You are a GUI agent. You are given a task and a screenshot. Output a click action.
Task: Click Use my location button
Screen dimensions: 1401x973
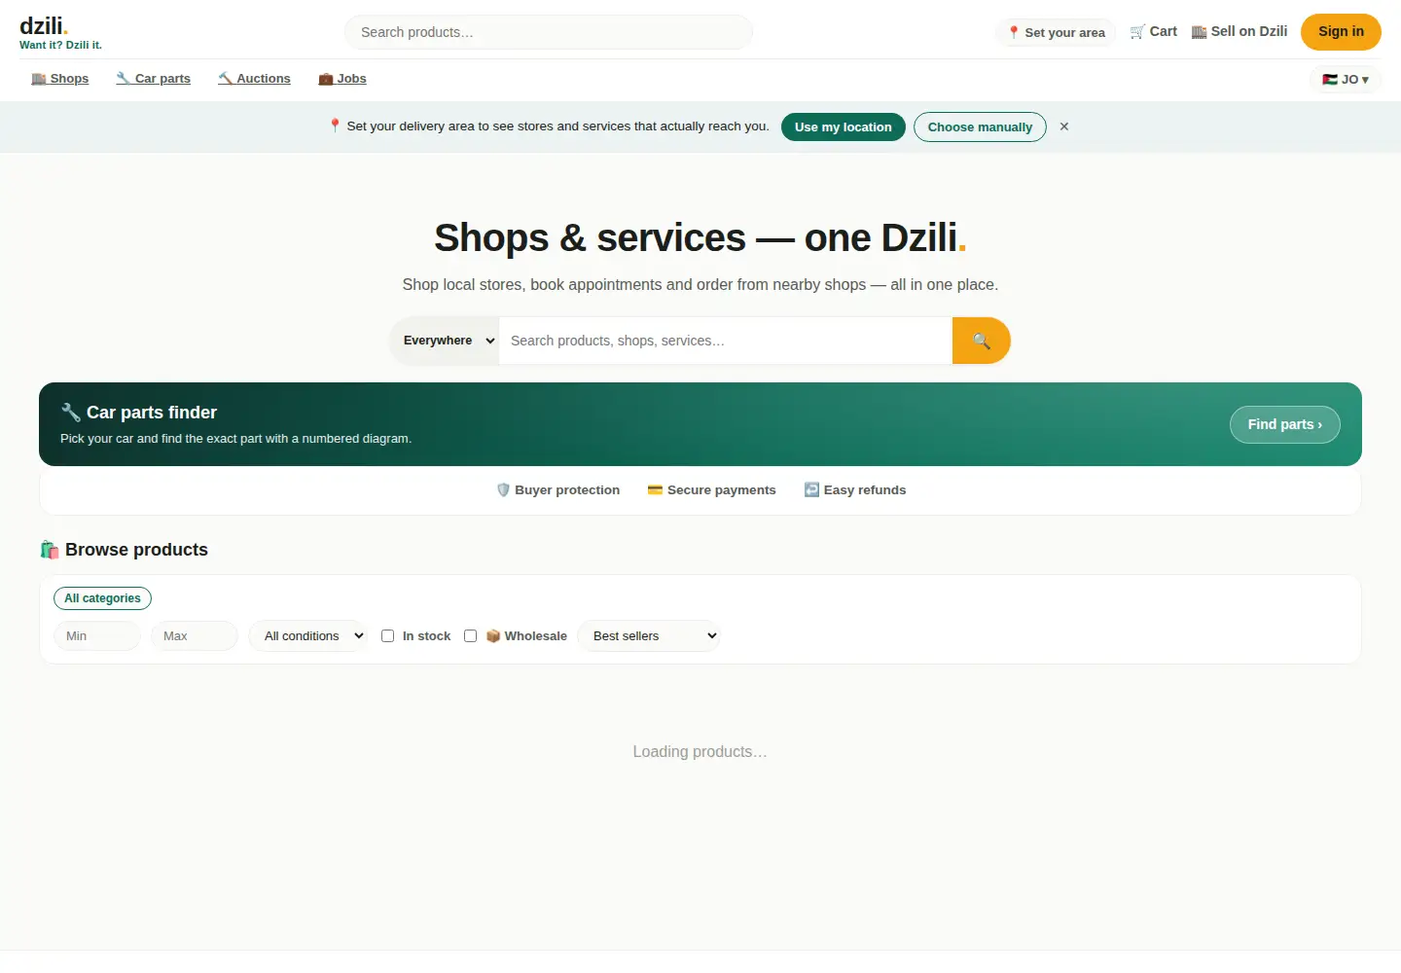pos(844,127)
